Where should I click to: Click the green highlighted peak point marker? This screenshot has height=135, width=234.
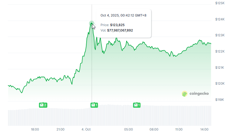pyautogui.click(x=92, y=24)
